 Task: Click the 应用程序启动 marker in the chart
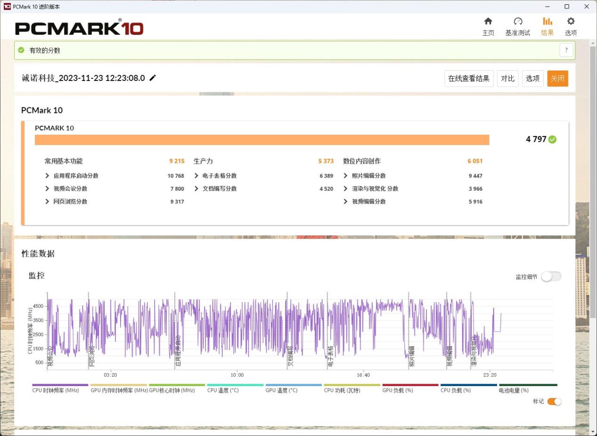(178, 351)
